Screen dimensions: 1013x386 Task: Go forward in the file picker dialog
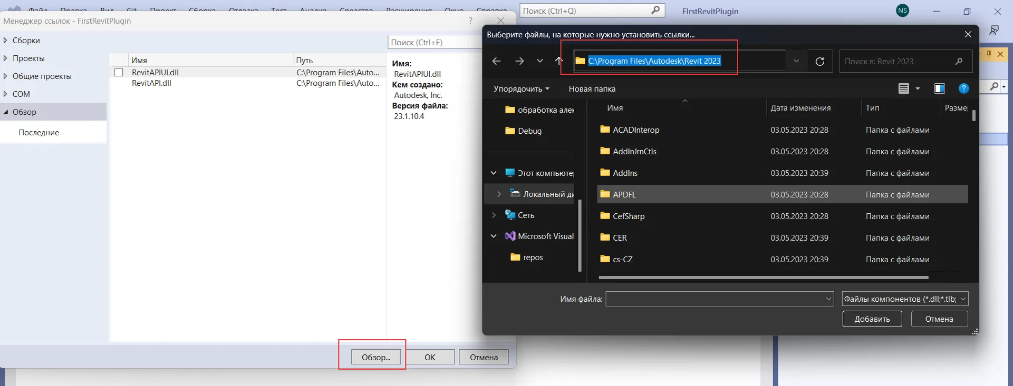(x=519, y=61)
